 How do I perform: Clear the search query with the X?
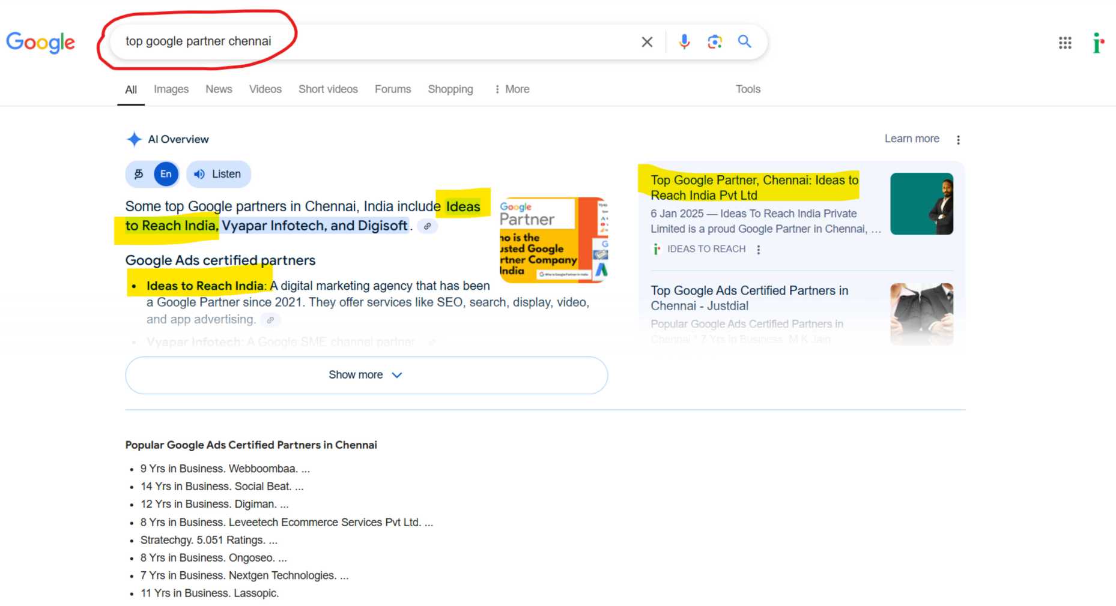tap(647, 41)
